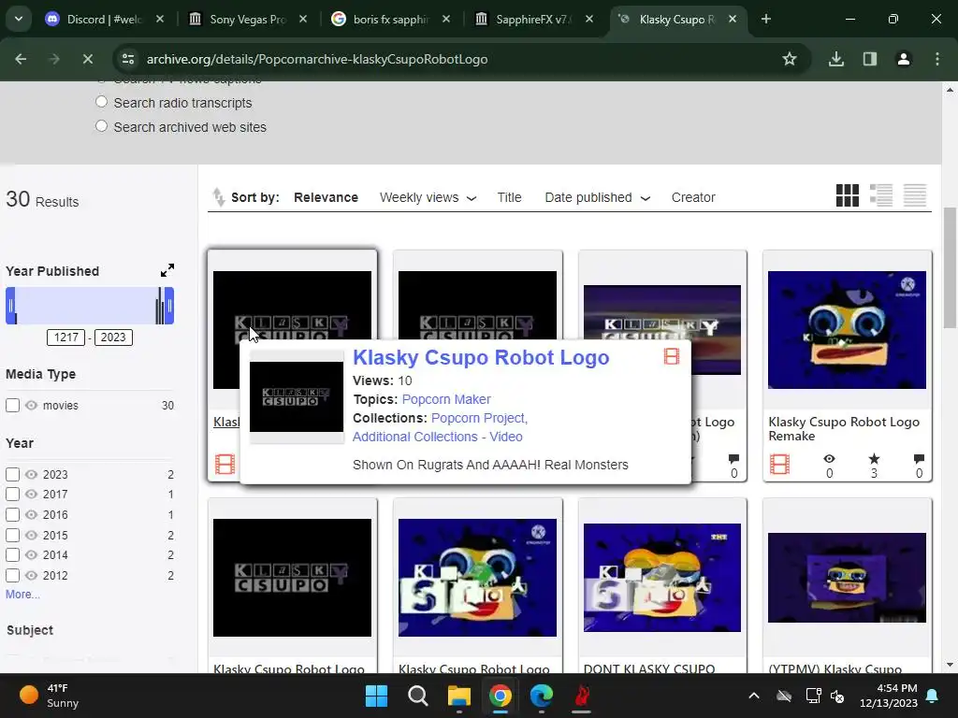Select Search archived web sites option
This screenshot has height=718, width=958.
pyautogui.click(x=101, y=126)
